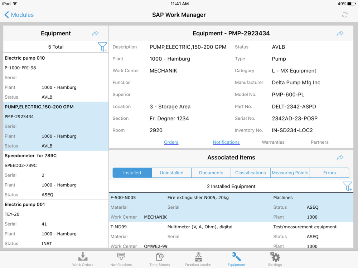Screen dimensions: 358x268
Task: Select the T-MD99 Multimeter row
Action: point(231,236)
